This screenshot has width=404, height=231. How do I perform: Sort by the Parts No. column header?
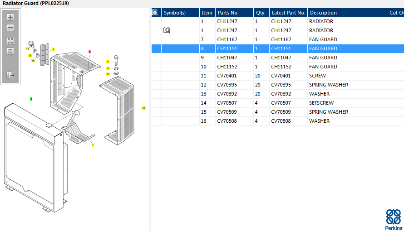(x=235, y=13)
